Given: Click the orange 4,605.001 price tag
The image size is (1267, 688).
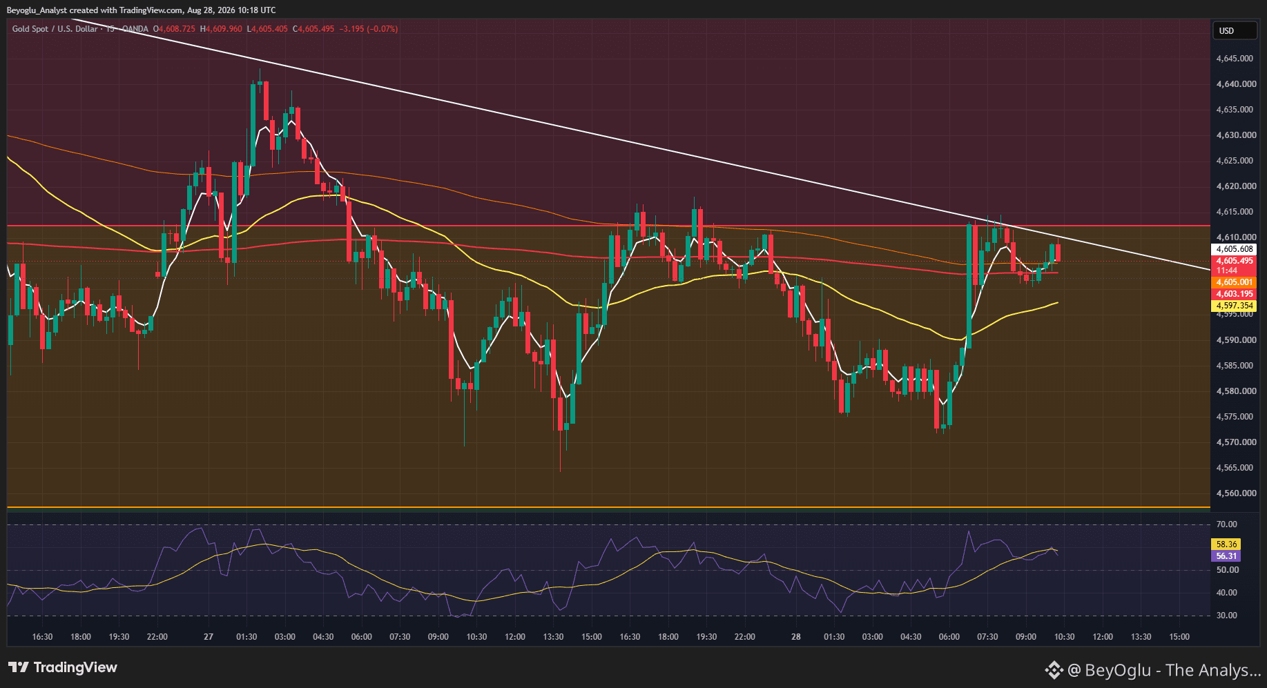Looking at the screenshot, I should (1235, 282).
